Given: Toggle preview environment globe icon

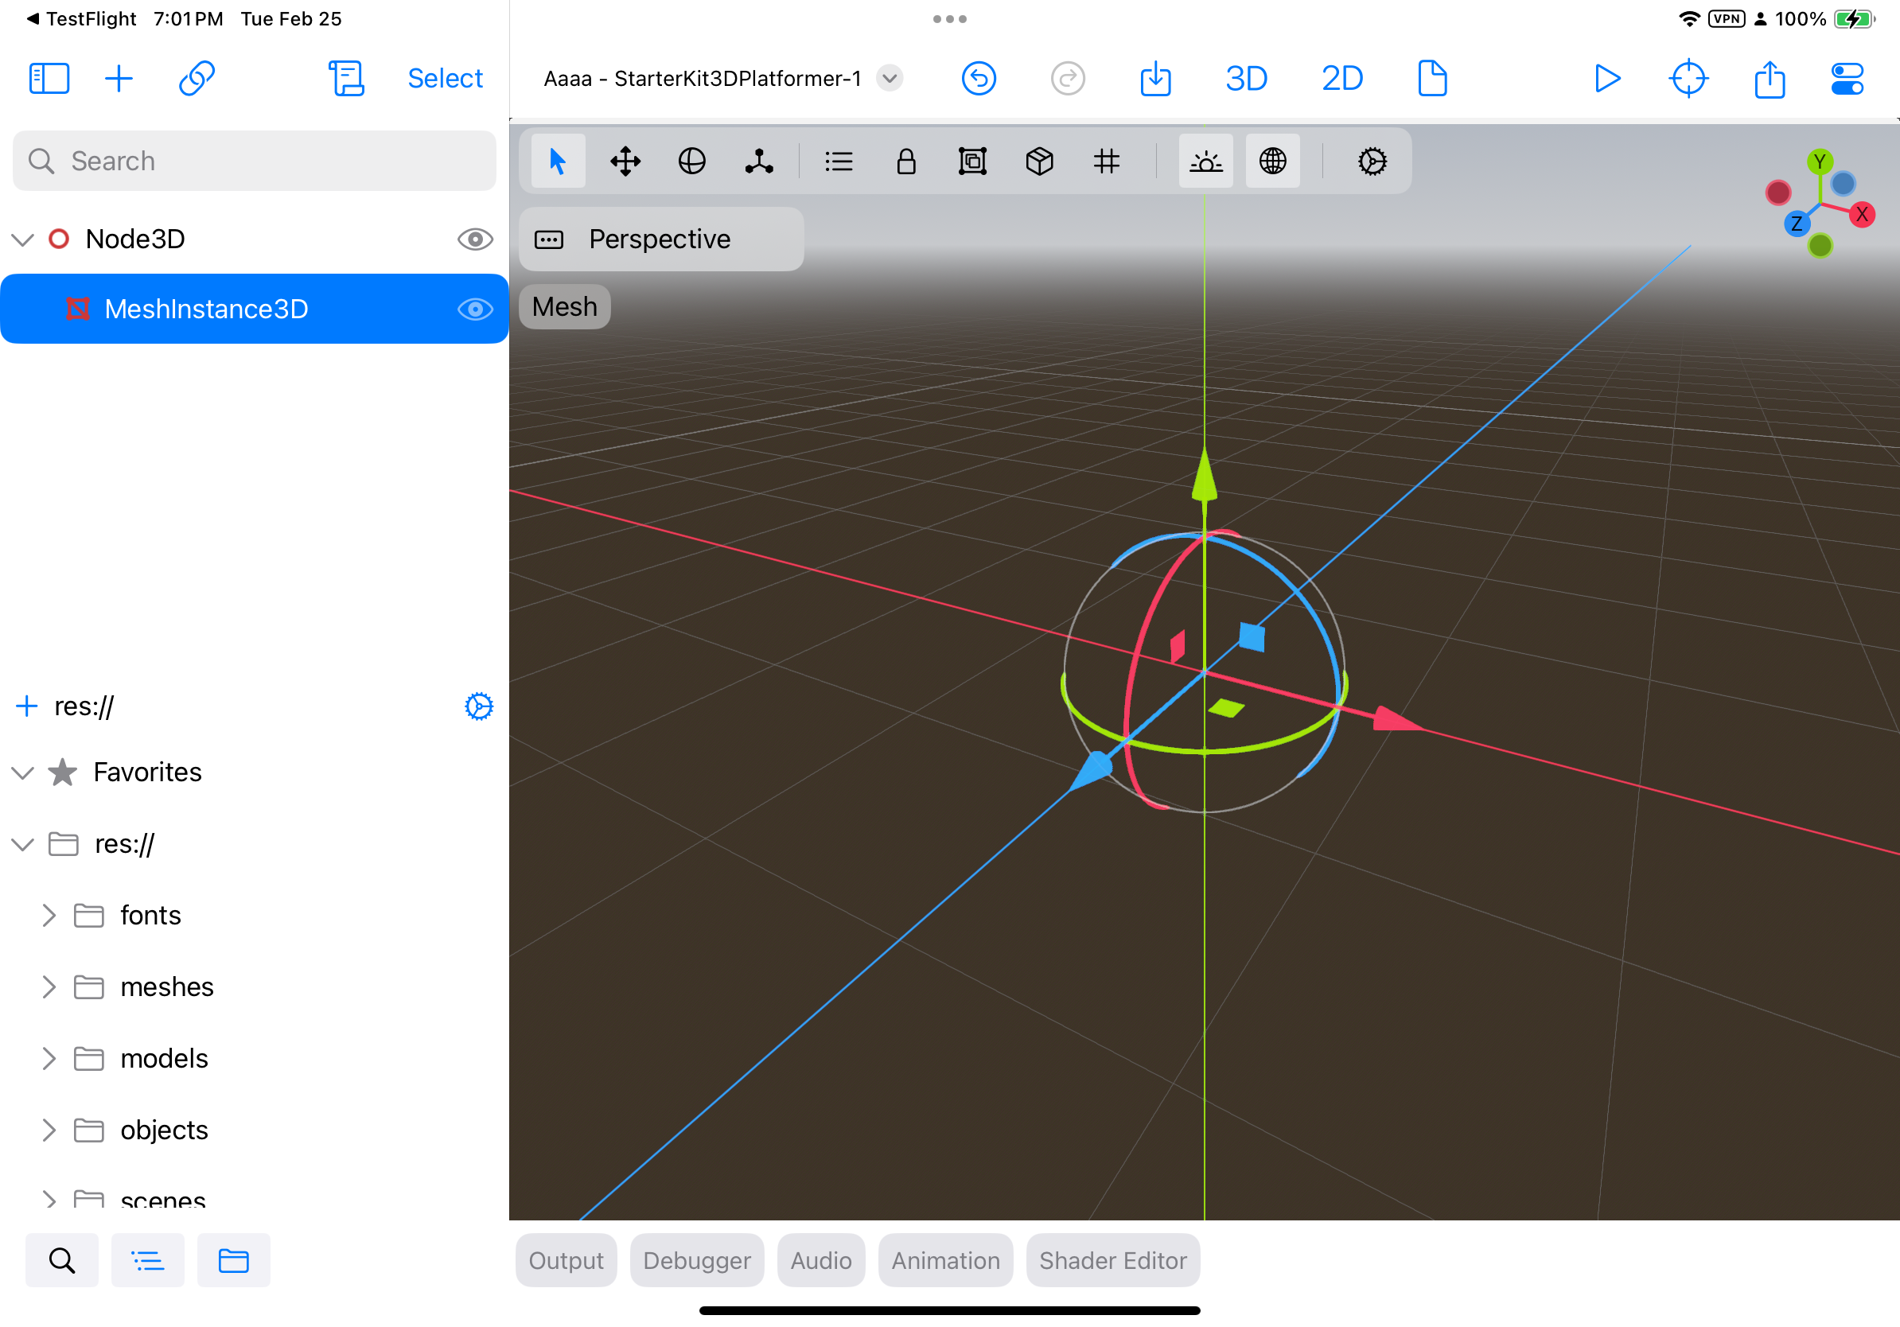Looking at the screenshot, I should (x=1272, y=161).
